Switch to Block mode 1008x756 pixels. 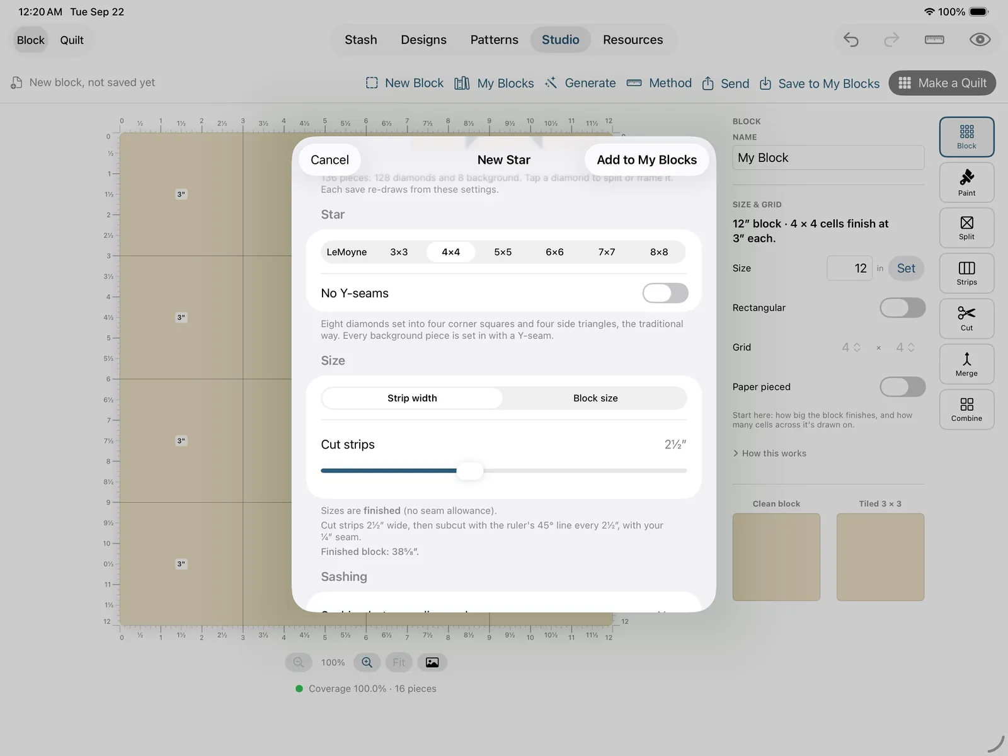(31, 40)
